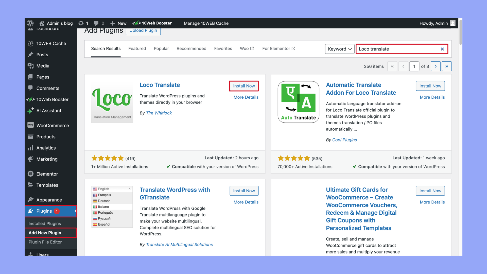Go to next page of results
This screenshot has height=274, width=487.
(x=436, y=66)
